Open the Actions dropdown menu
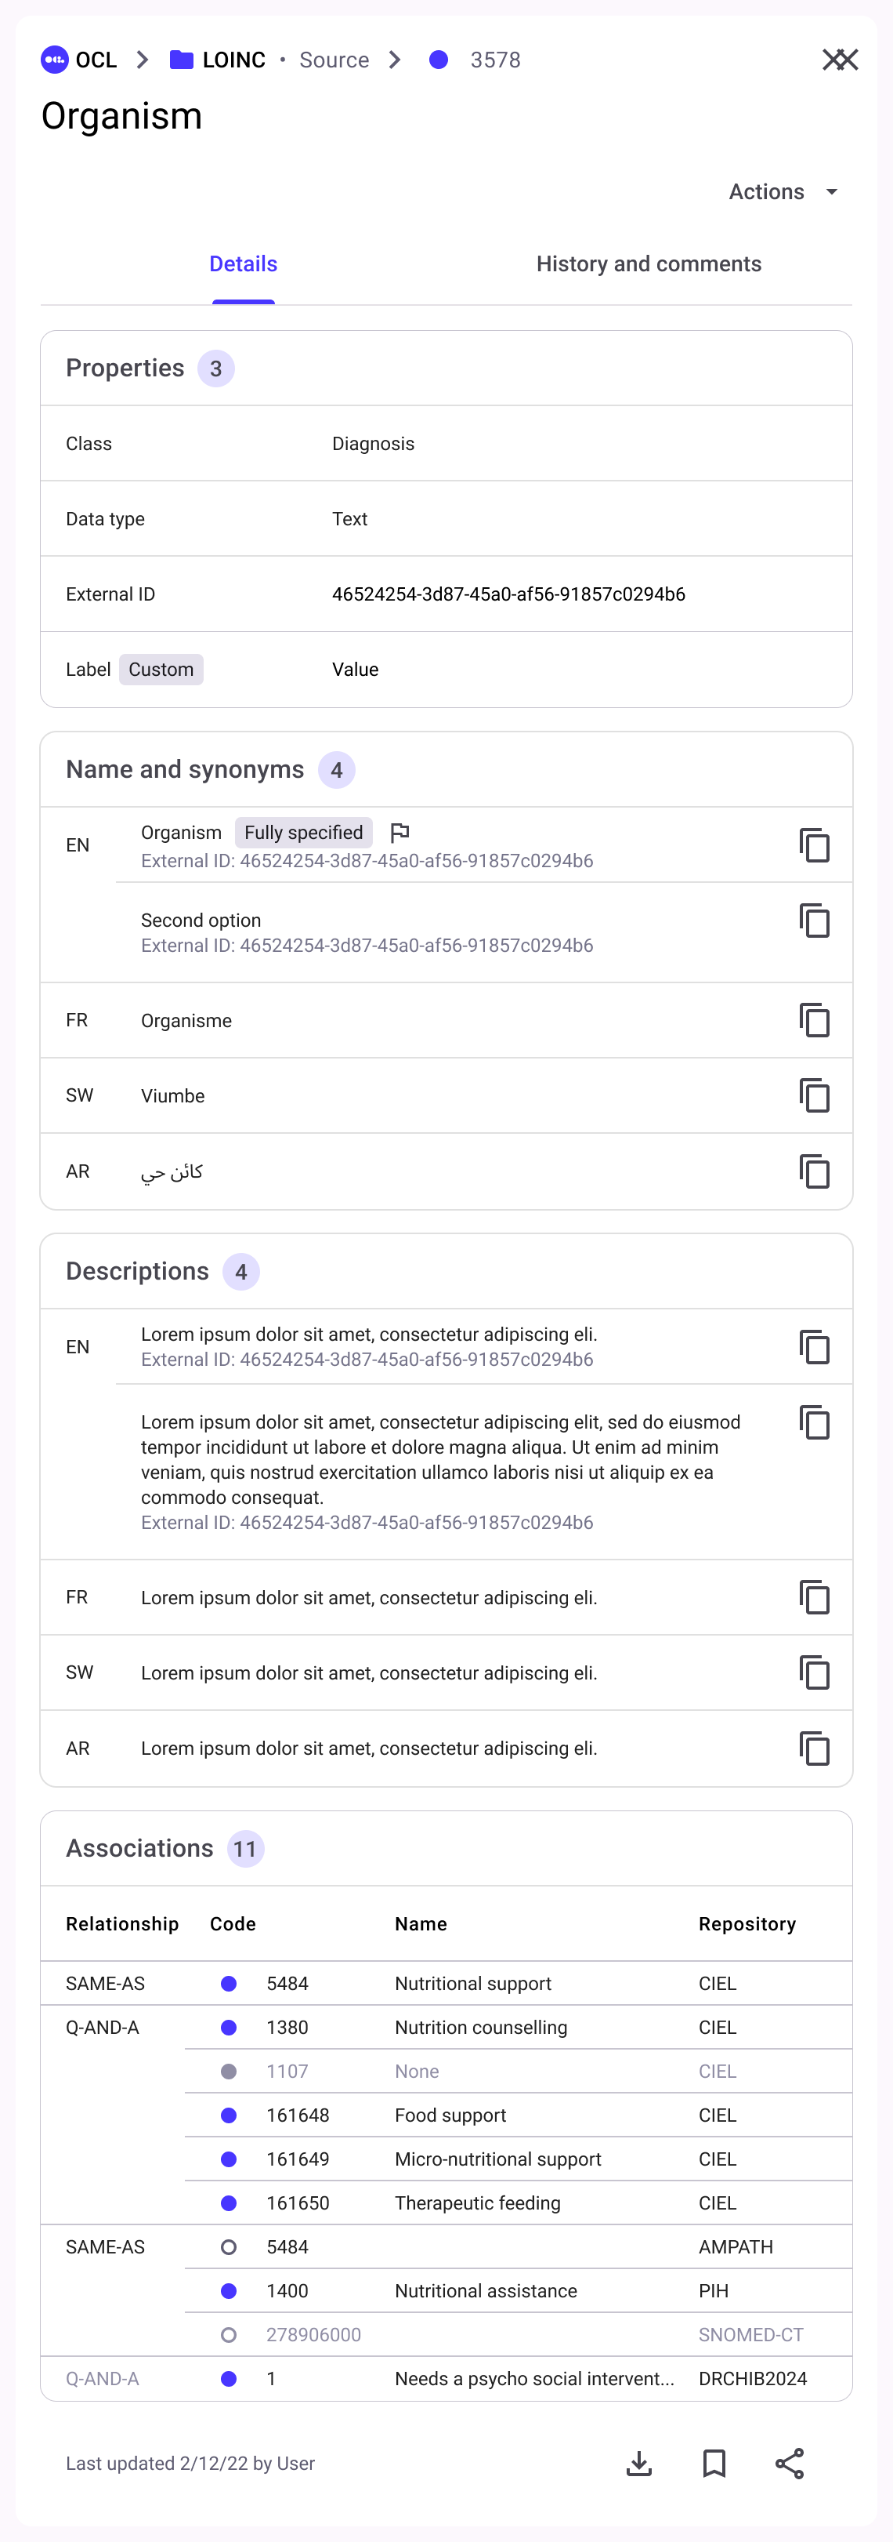 [x=783, y=191]
